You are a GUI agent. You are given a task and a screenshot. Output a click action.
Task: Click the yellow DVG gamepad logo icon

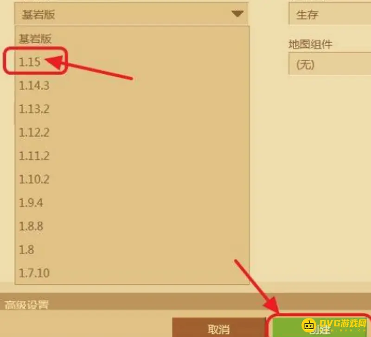pyautogui.click(x=309, y=325)
